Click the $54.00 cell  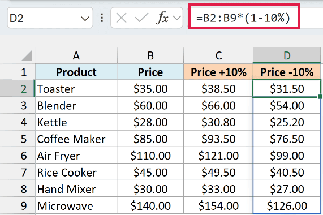287,105
